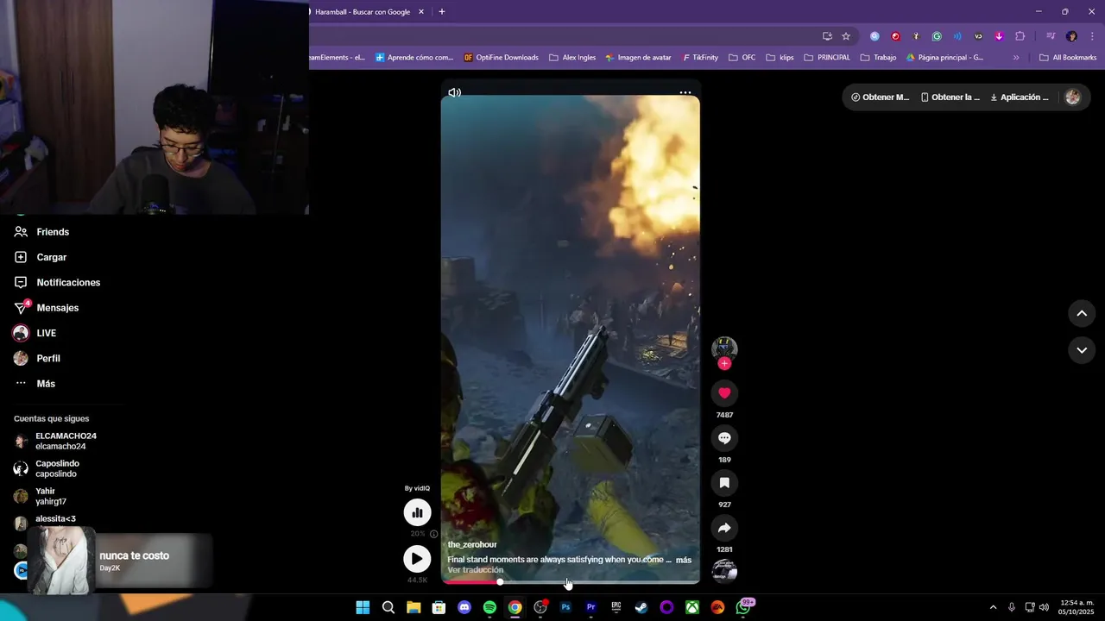
Task: Open OptiFine Downloads bookmark
Action: point(501,58)
